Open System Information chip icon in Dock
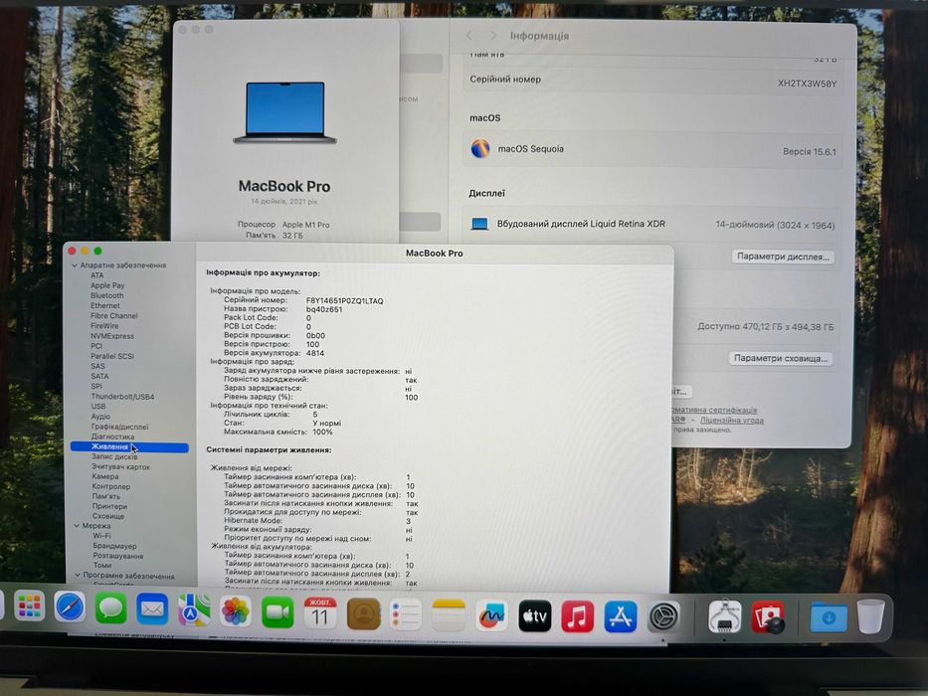 point(725,616)
